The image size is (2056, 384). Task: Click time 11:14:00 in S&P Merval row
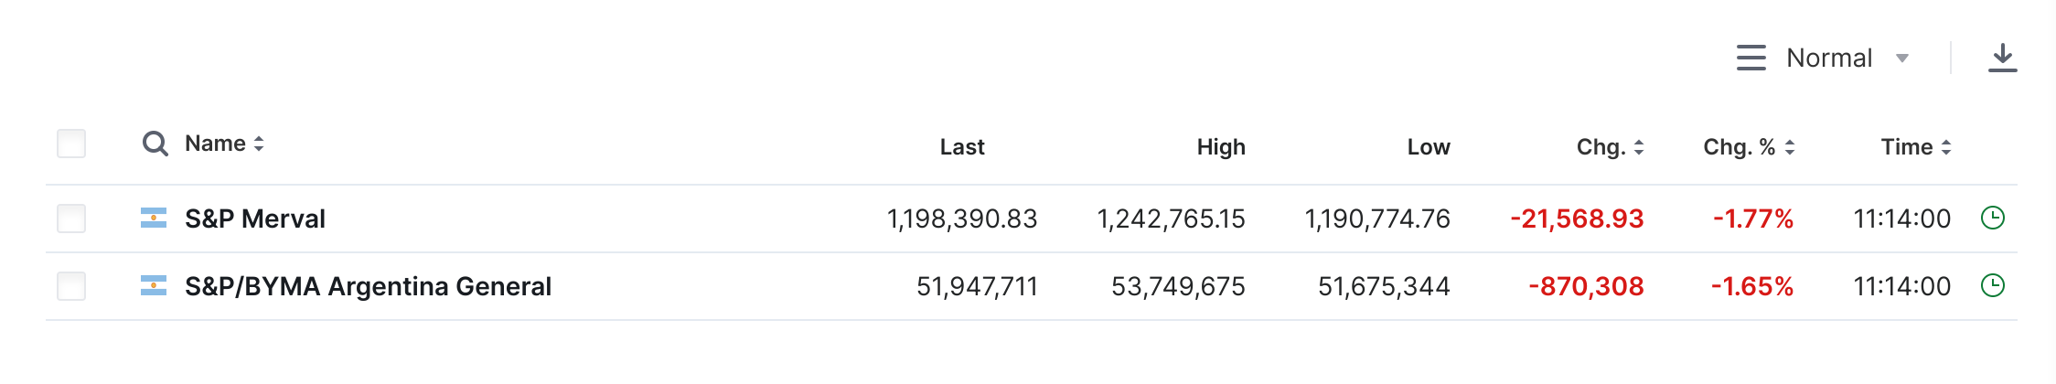[1901, 219]
